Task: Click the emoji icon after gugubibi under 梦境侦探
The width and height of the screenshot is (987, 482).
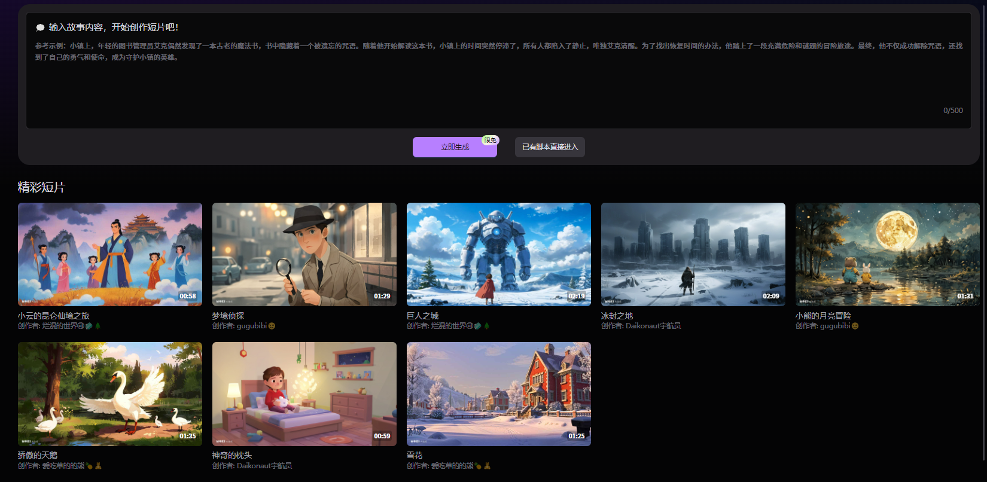Action: (272, 326)
